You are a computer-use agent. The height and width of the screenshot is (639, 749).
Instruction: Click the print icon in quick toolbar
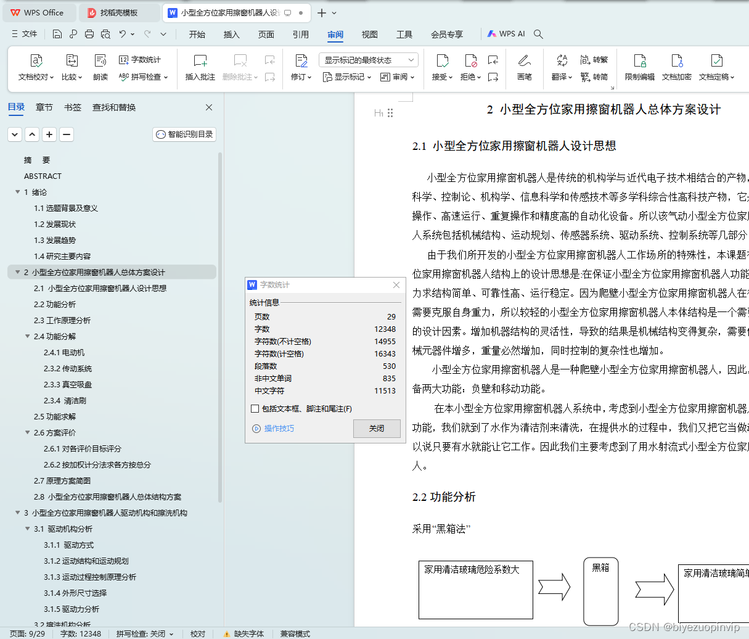click(x=89, y=34)
